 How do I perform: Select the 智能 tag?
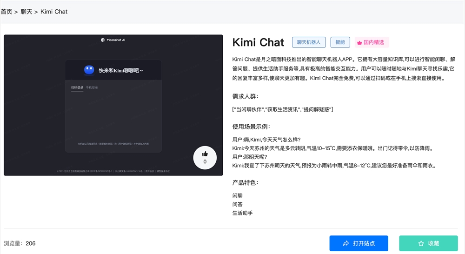tap(340, 42)
